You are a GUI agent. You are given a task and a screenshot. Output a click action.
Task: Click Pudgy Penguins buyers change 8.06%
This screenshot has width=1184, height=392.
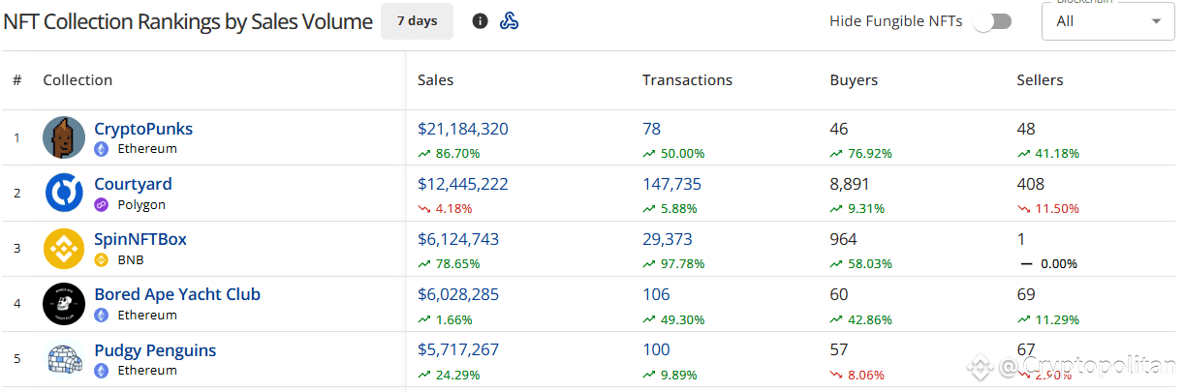[857, 375]
